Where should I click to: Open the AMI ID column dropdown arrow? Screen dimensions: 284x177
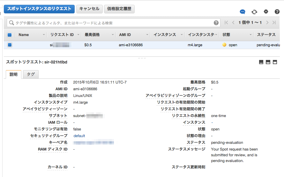[147, 35]
